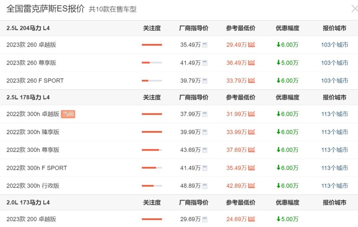Click lowest price 33.79万
This screenshot has width=358, height=227.
237,80
